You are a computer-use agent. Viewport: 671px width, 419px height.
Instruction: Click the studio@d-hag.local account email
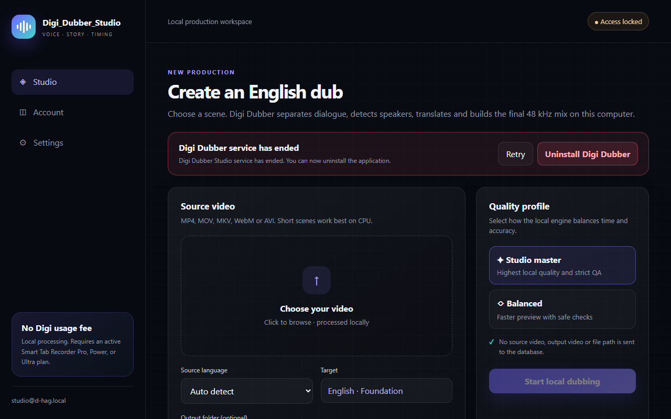(39, 401)
